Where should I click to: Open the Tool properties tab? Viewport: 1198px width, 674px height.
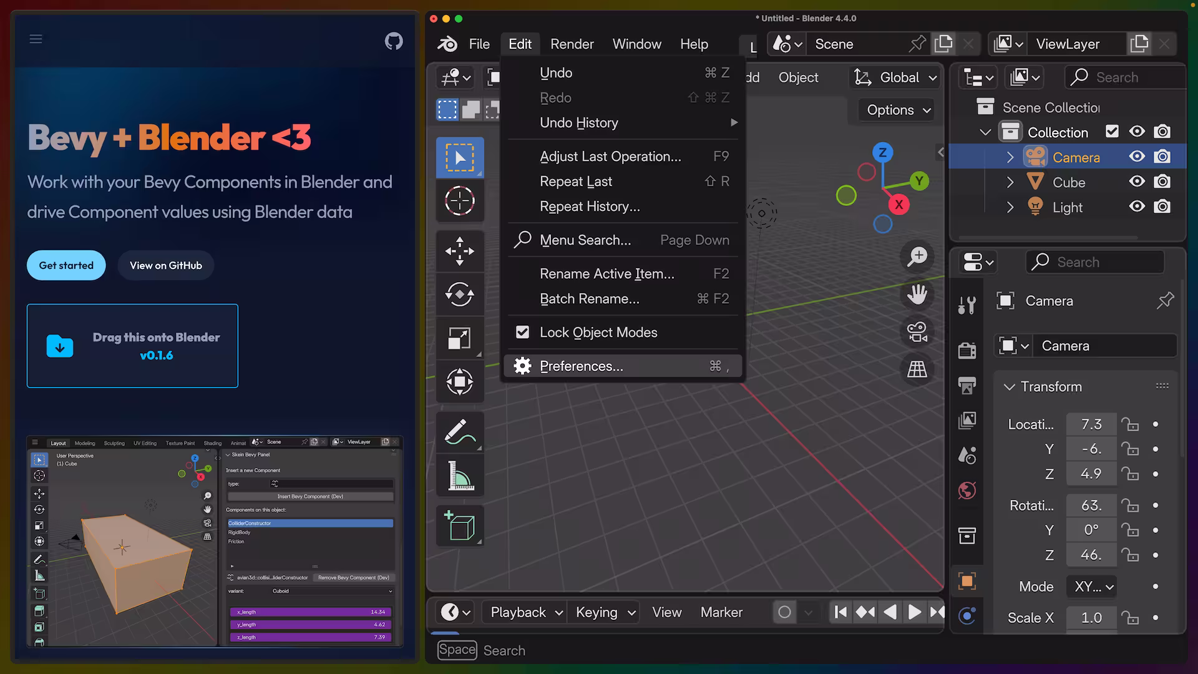(x=967, y=305)
